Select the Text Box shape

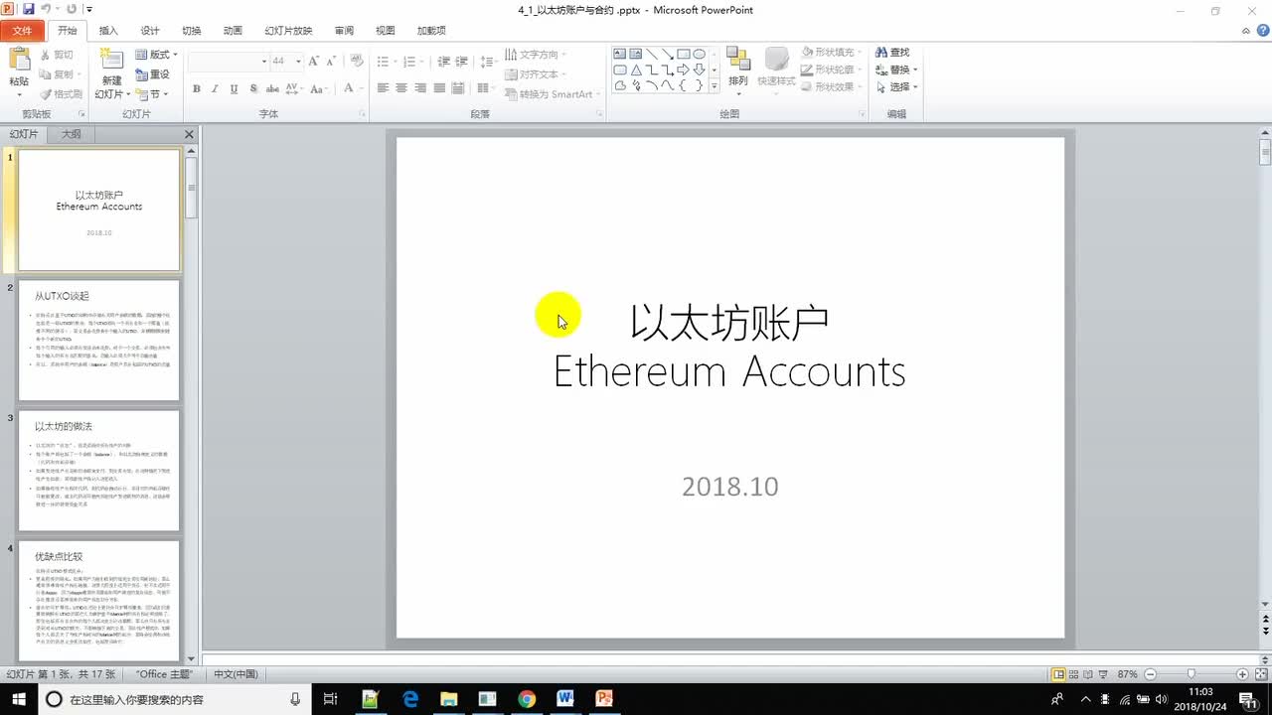click(619, 54)
